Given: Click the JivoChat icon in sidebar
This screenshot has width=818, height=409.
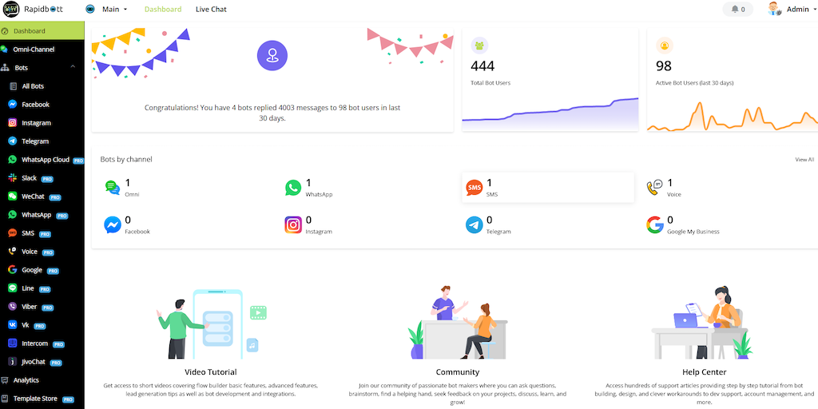Looking at the screenshot, I should pyautogui.click(x=13, y=362).
